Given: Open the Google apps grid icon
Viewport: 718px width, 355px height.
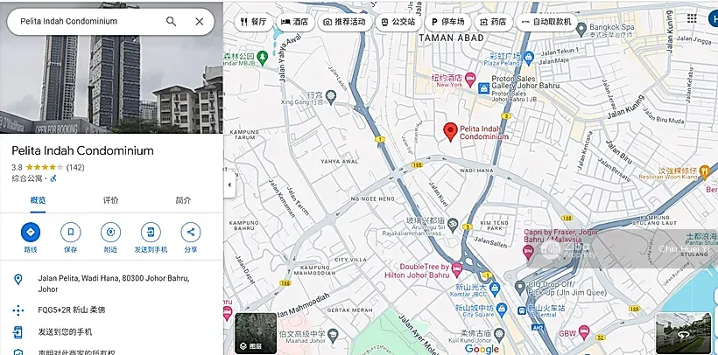Looking at the screenshot, I should pyautogui.click(x=692, y=18).
